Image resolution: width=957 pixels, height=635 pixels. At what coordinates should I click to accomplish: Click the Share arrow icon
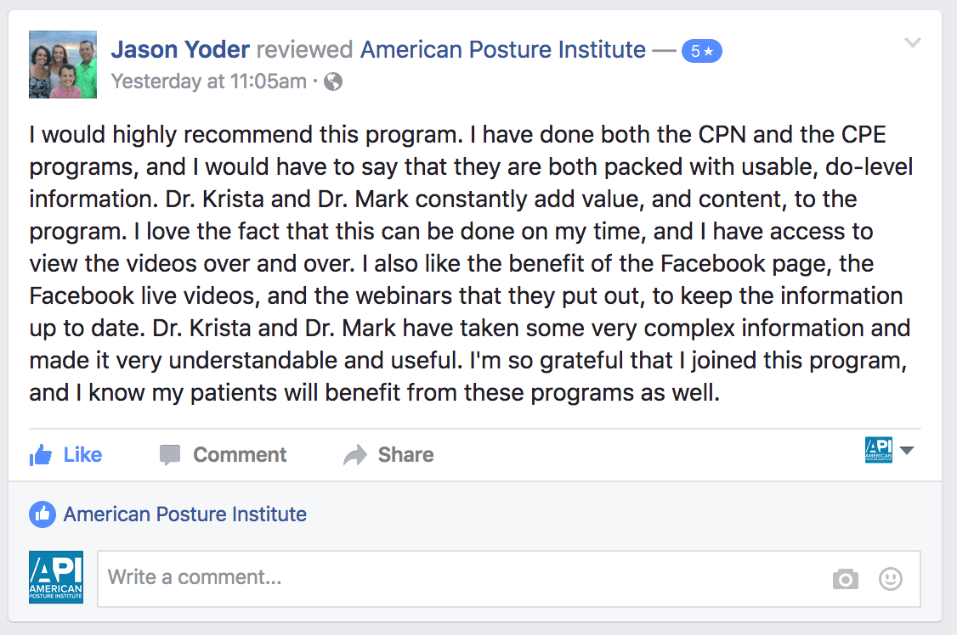click(x=354, y=456)
